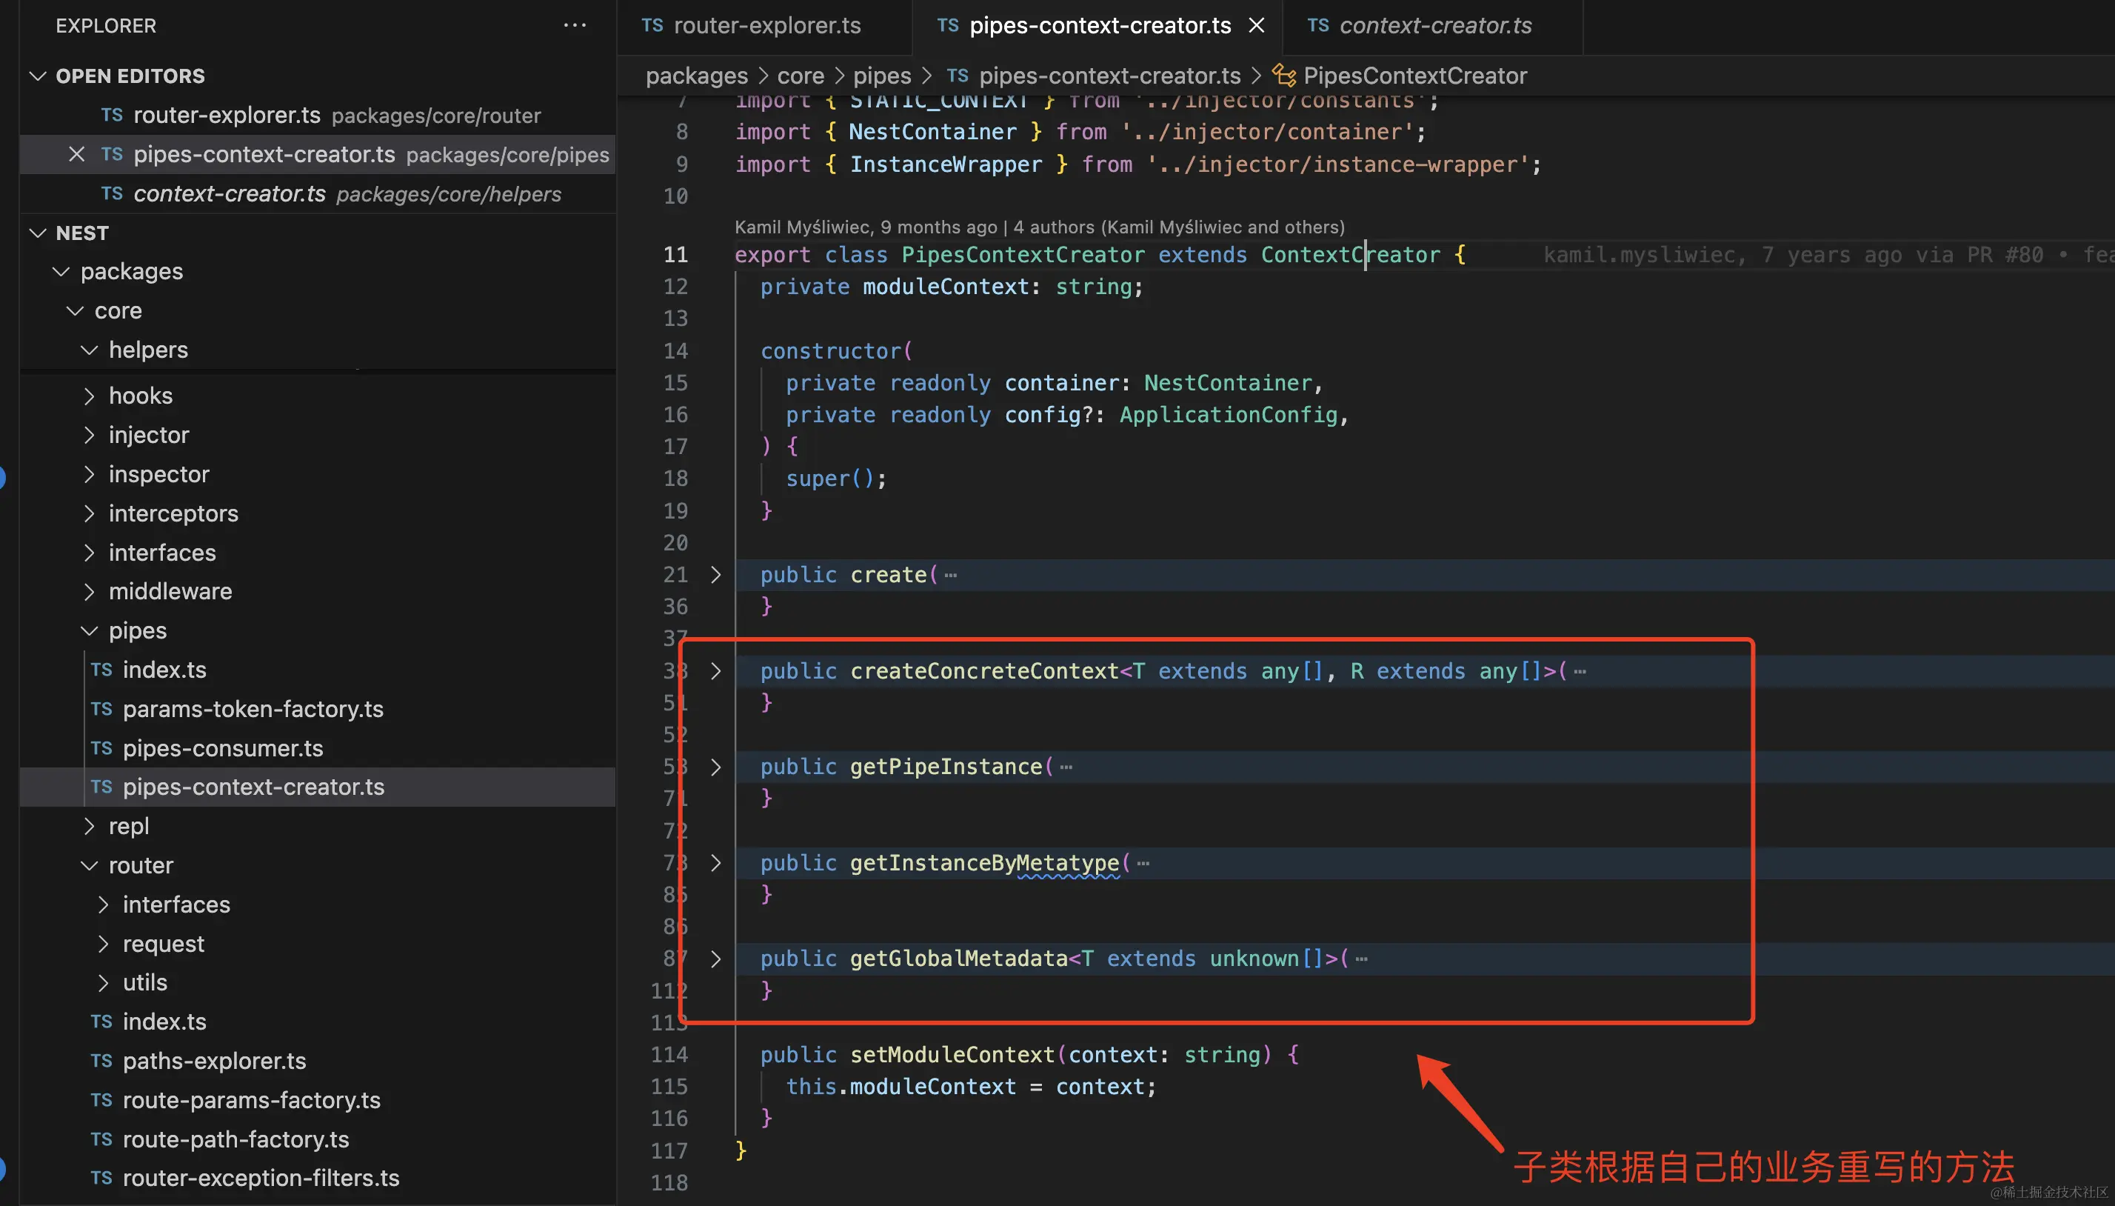Expand request folder
This screenshot has width=2115, height=1206.
click(x=103, y=944)
